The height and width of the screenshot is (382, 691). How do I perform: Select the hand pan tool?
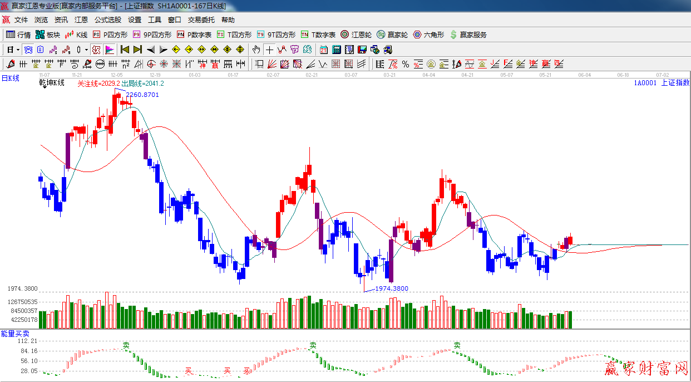click(x=256, y=50)
